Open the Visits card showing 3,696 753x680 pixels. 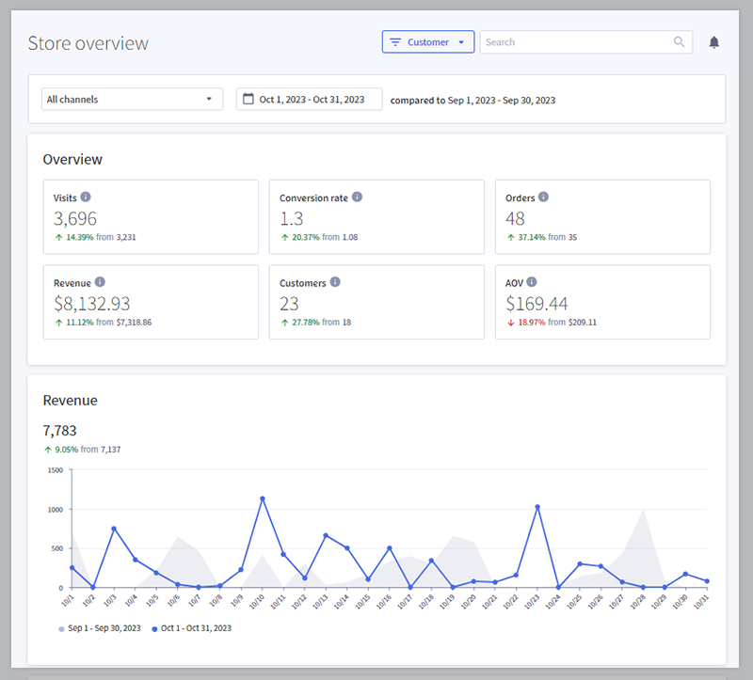[151, 217]
